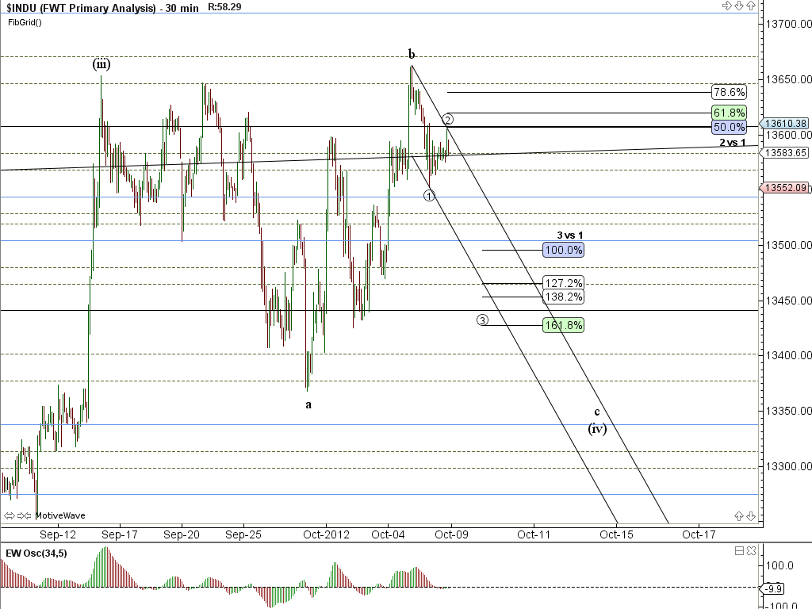812x609 pixels.
Task: Click the right arrow icon at chart top
Action: pos(726,6)
